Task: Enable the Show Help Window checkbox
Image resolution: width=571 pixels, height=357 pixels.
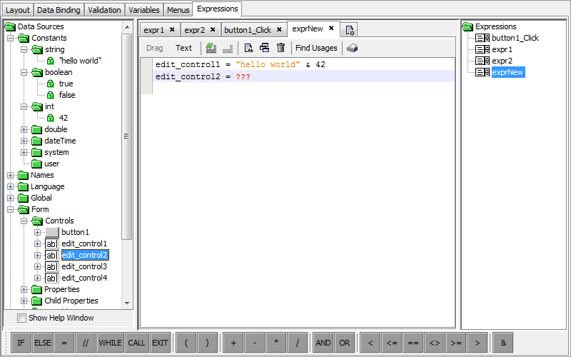Action: pyautogui.click(x=21, y=318)
